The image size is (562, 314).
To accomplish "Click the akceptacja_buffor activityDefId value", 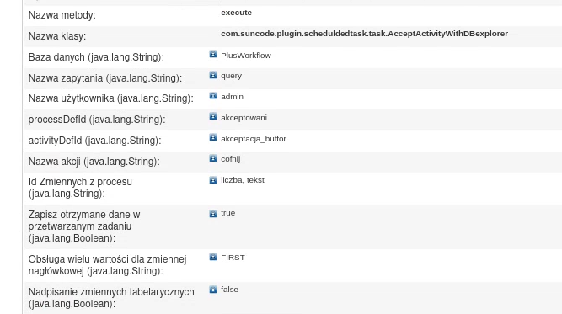I will (x=254, y=139).
